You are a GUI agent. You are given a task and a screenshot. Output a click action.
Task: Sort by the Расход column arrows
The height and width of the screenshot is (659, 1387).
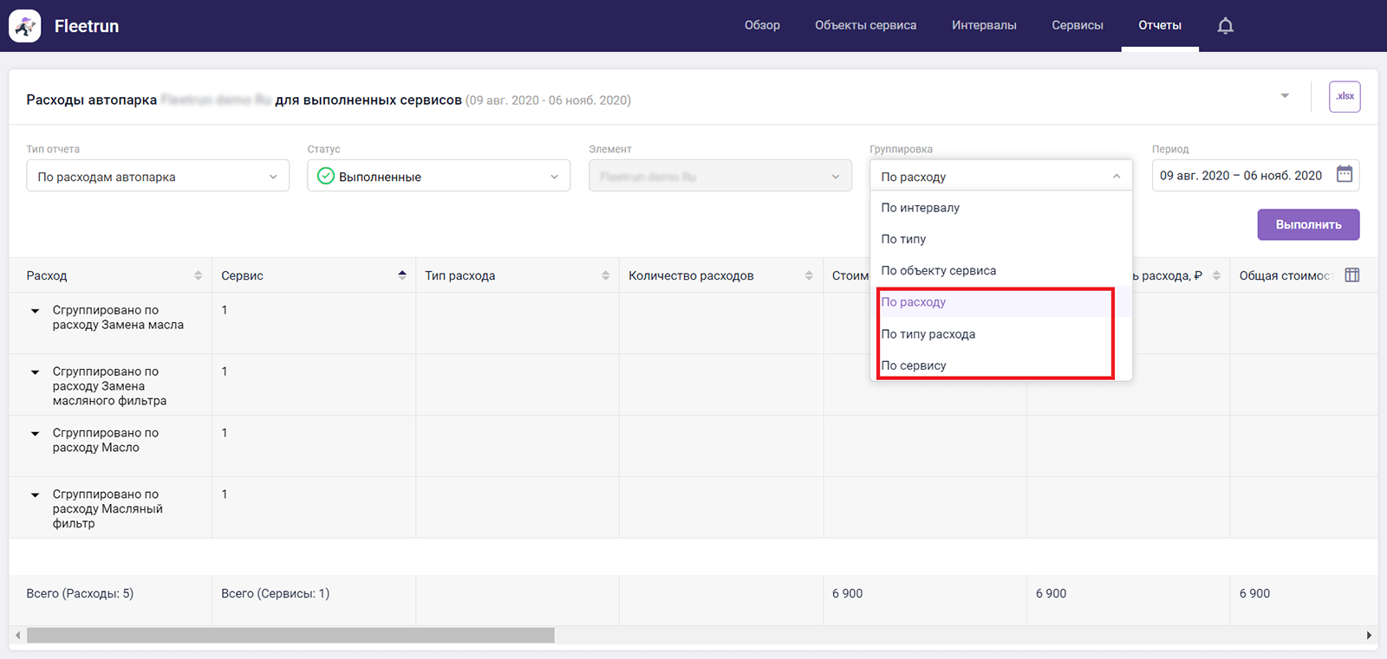point(198,275)
